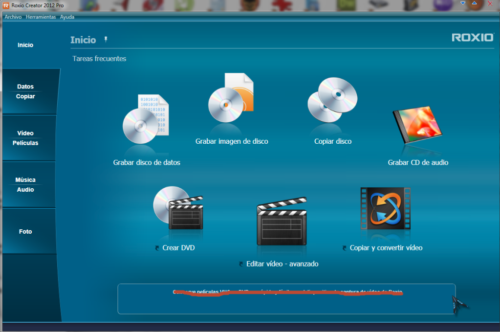Click the Inicio page heading
This screenshot has height=332, width=500.
click(x=83, y=40)
